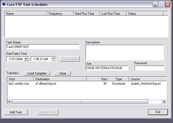Click the User input field

click(107, 68)
